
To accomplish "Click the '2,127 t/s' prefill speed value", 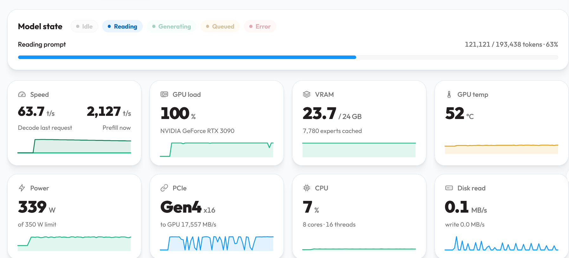I will click(x=109, y=111).
